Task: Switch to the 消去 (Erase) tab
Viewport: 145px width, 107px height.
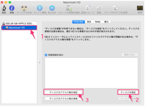Action: (89, 22)
